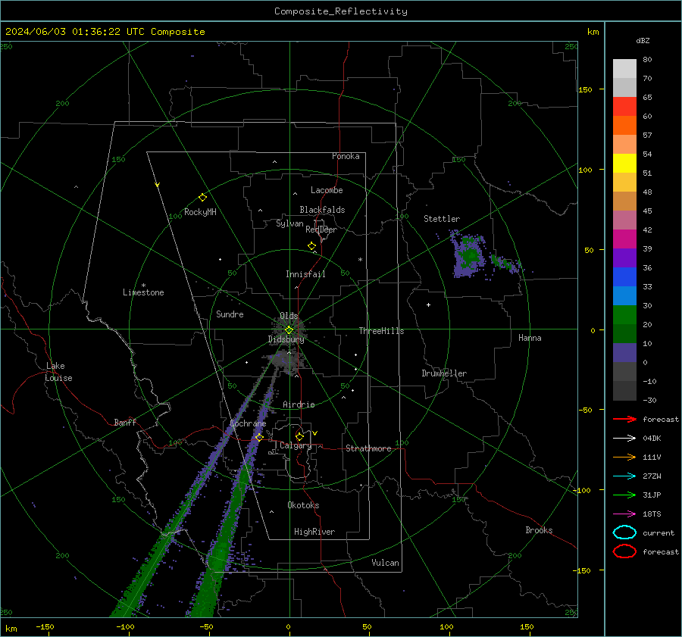Click the dBZ heading above the color scale
682x637 pixels.
tap(643, 40)
